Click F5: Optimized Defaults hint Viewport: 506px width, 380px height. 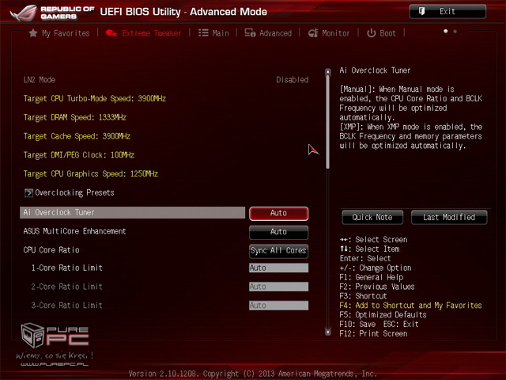coord(383,315)
